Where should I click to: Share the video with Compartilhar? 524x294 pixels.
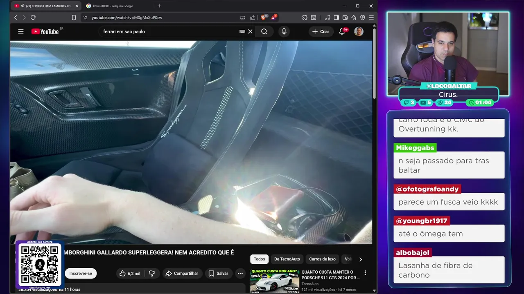[x=182, y=273]
